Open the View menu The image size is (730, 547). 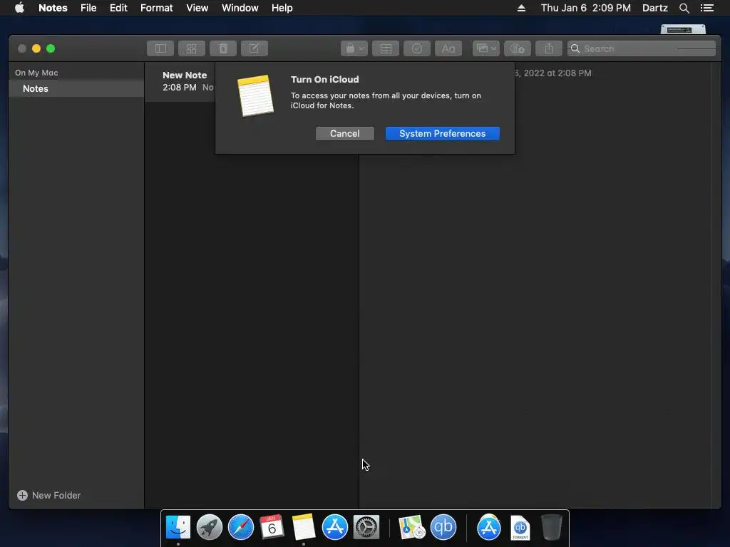197,8
